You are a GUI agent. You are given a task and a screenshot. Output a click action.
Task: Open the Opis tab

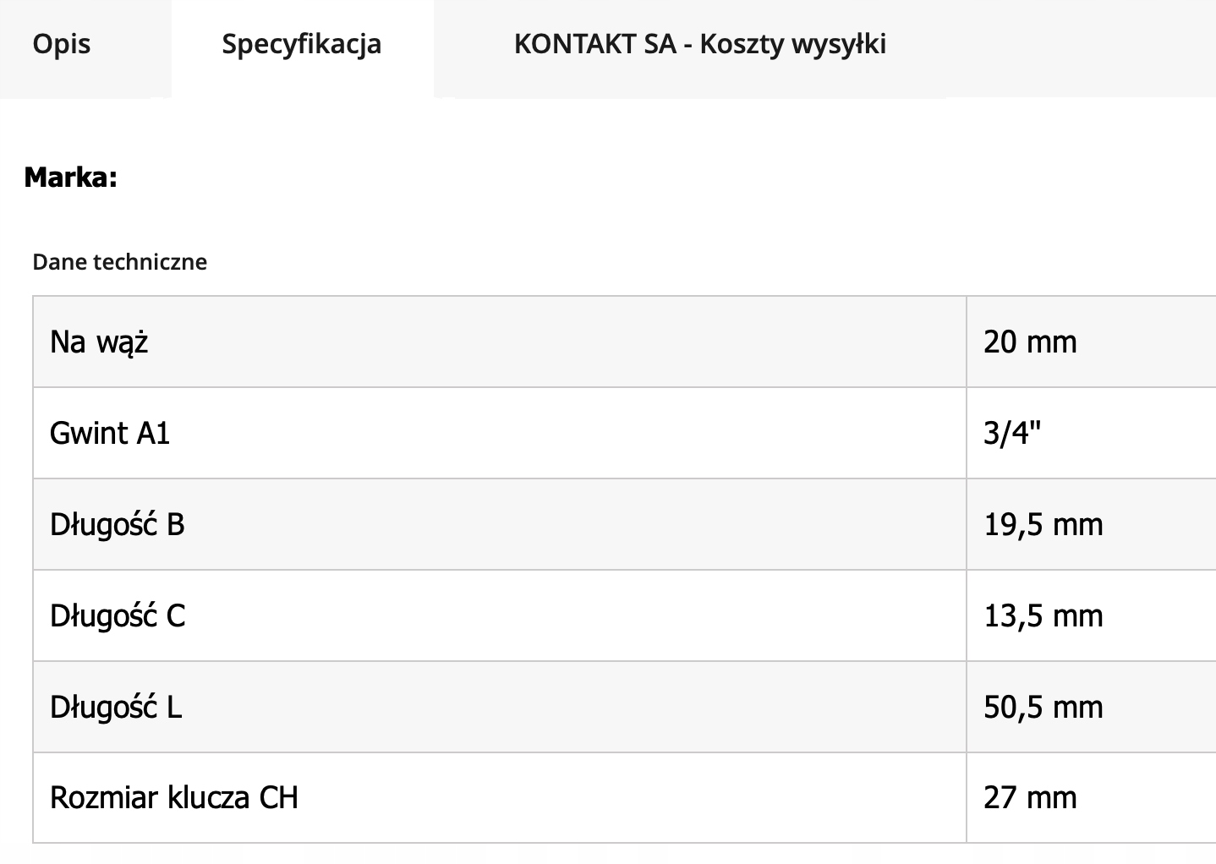tap(62, 44)
